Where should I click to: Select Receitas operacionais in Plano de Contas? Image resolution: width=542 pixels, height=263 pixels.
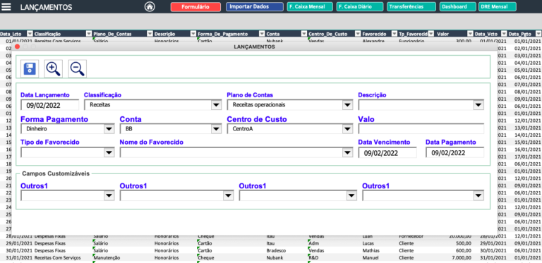click(x=259, y=105)
